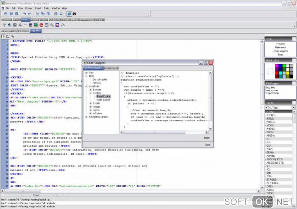Cut selection with the scissors icon
297x209 pixels.
38,14
